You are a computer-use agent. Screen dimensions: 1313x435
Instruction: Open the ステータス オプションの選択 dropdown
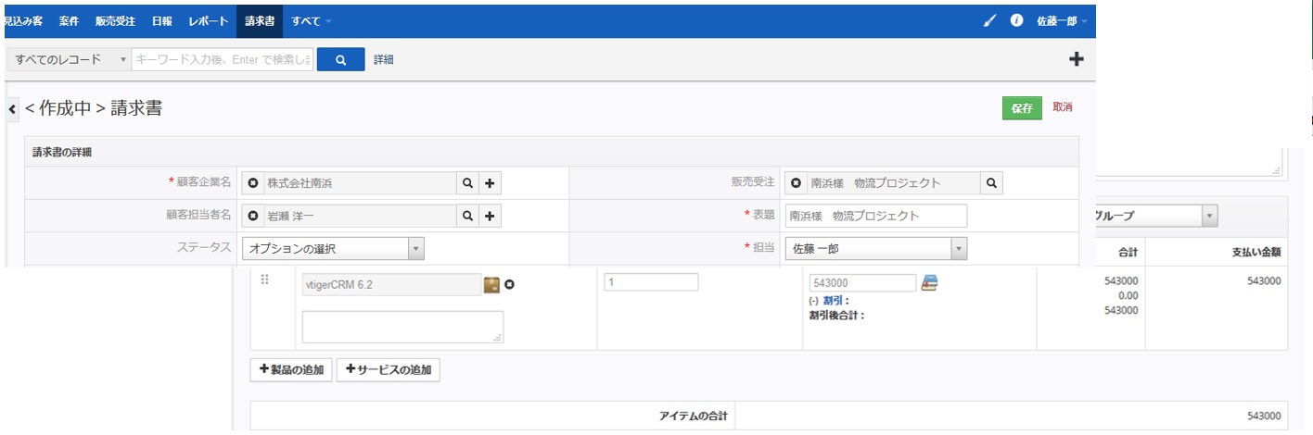click(333, 248)
